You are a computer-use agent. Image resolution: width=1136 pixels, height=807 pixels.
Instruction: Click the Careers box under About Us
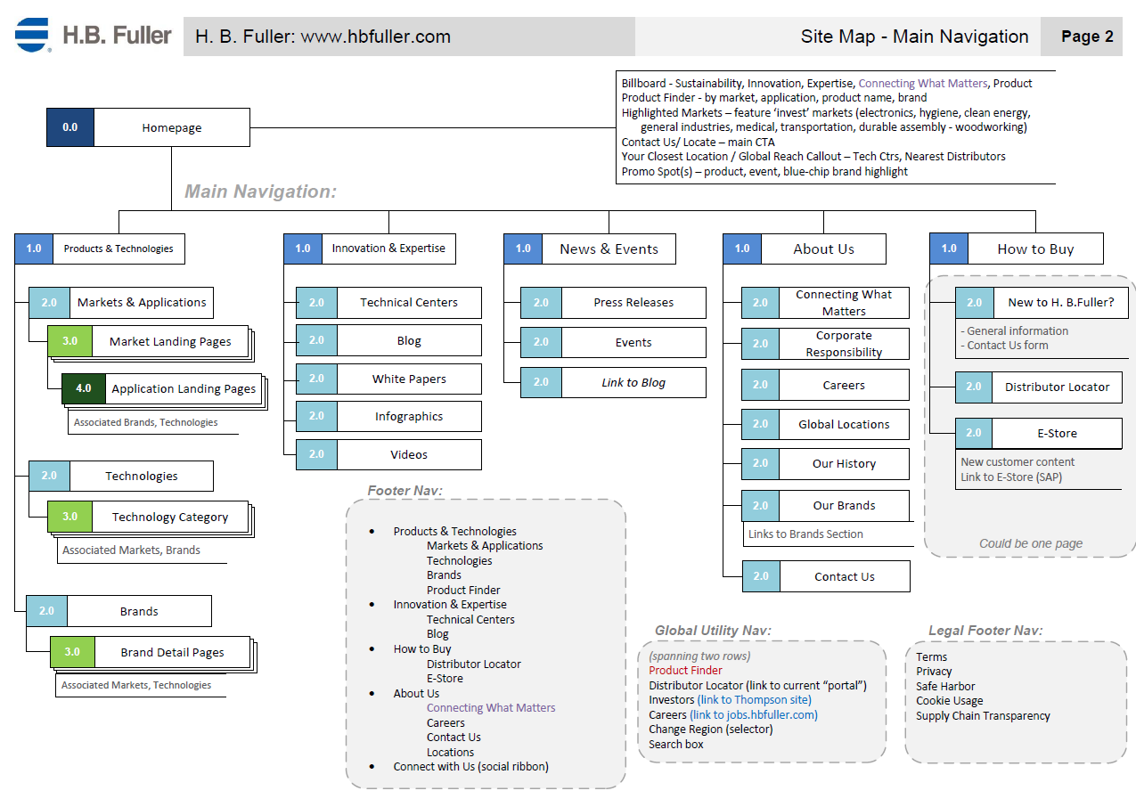coord(825,386)
